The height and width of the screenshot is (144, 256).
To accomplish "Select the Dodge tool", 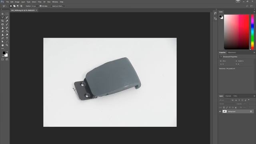I will click(7, 35).
